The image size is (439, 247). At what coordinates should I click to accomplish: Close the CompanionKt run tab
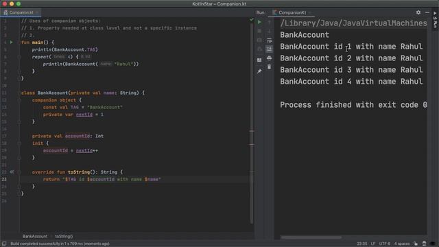click(310, 12)
